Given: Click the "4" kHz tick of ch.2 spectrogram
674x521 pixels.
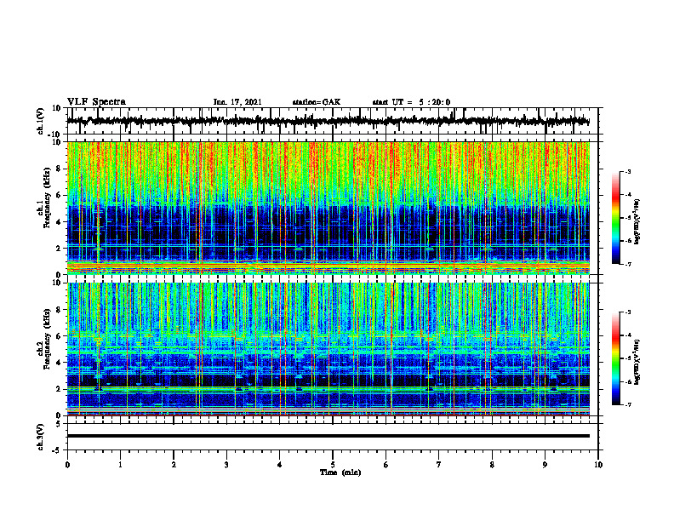Looking at the screenshot, I should tap(60, 363).
